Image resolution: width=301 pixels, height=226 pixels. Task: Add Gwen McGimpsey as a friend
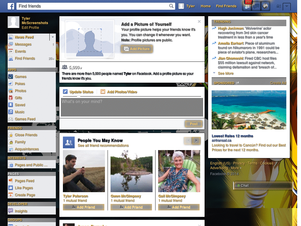coord(131,207)
